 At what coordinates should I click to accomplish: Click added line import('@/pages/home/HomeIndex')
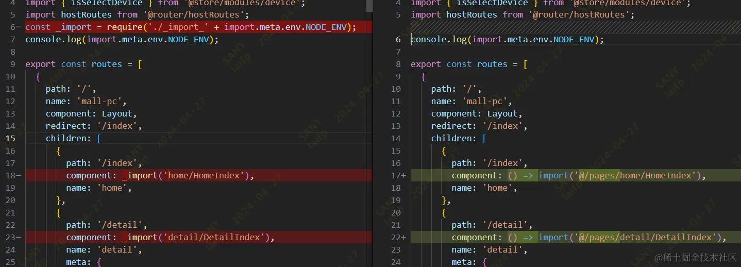point(579,175)
